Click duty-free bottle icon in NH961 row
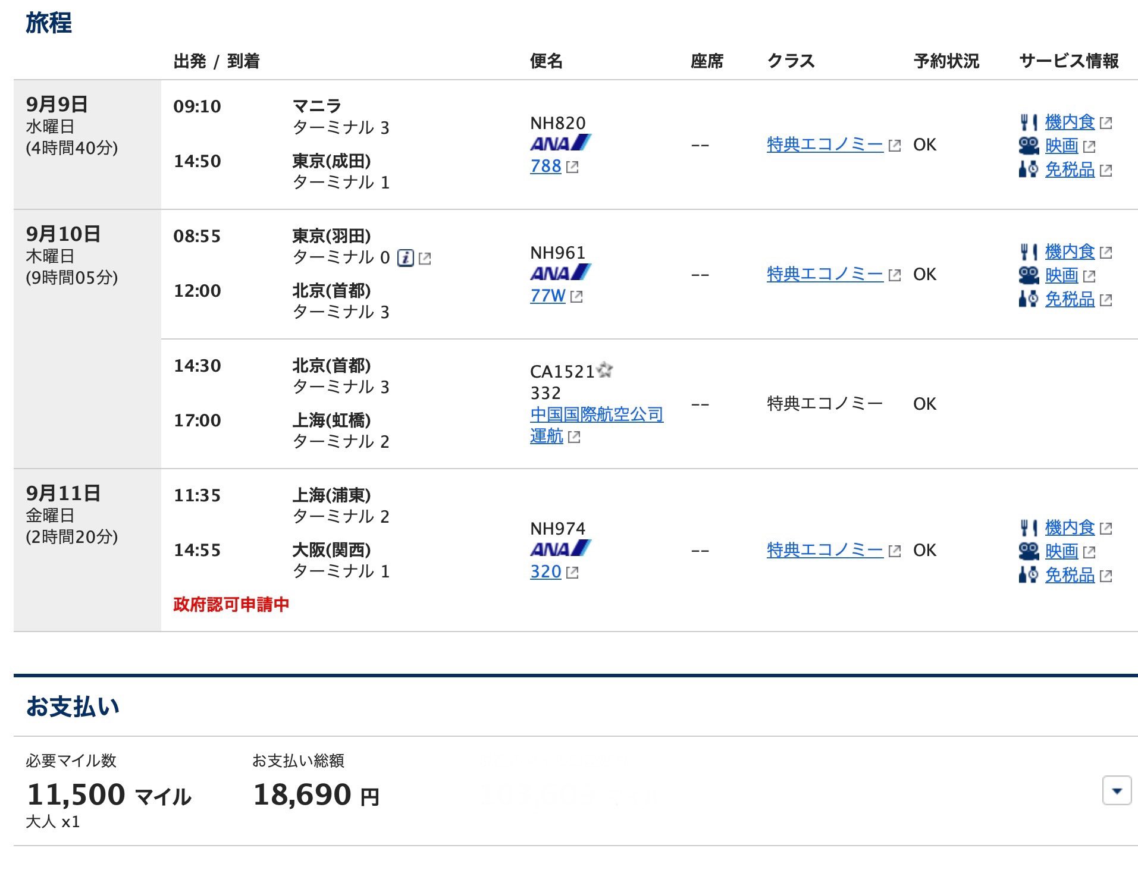 point(1029,300)
